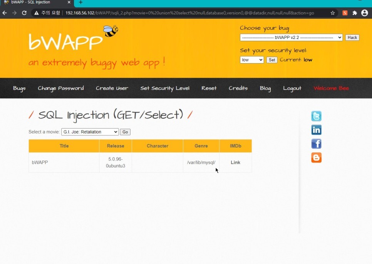Click the Character column header
372x264 pixels.
pos(158,146)
